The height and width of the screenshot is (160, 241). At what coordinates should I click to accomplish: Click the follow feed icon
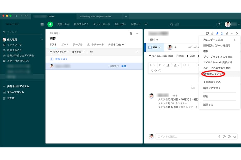coord(222,33)
